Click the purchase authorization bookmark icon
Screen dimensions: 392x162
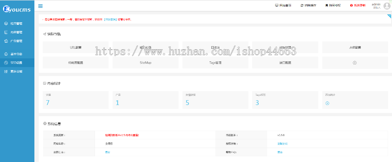pos(327,5)
